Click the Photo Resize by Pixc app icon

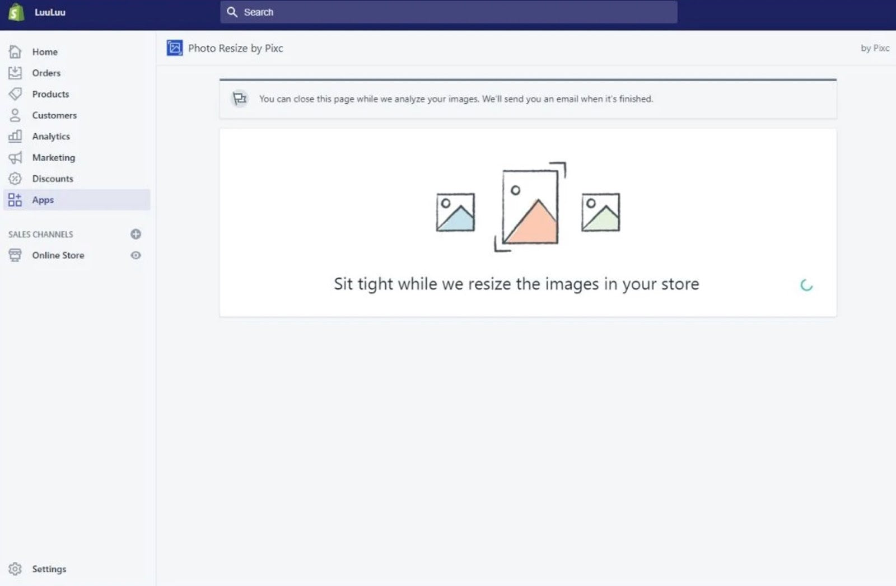pyautogui.click(x=174, y=48)
